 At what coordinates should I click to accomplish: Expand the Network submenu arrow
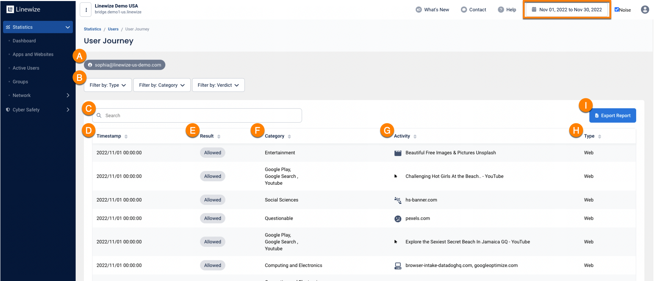[68, 95]
